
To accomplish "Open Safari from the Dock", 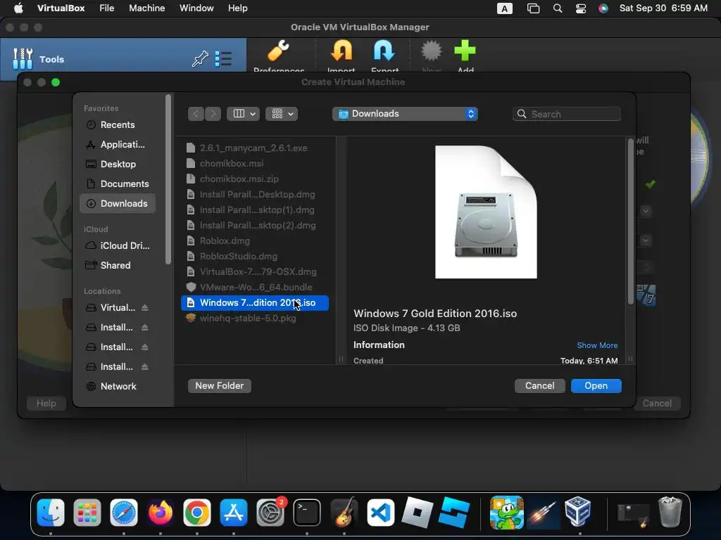I will [124, 513].
